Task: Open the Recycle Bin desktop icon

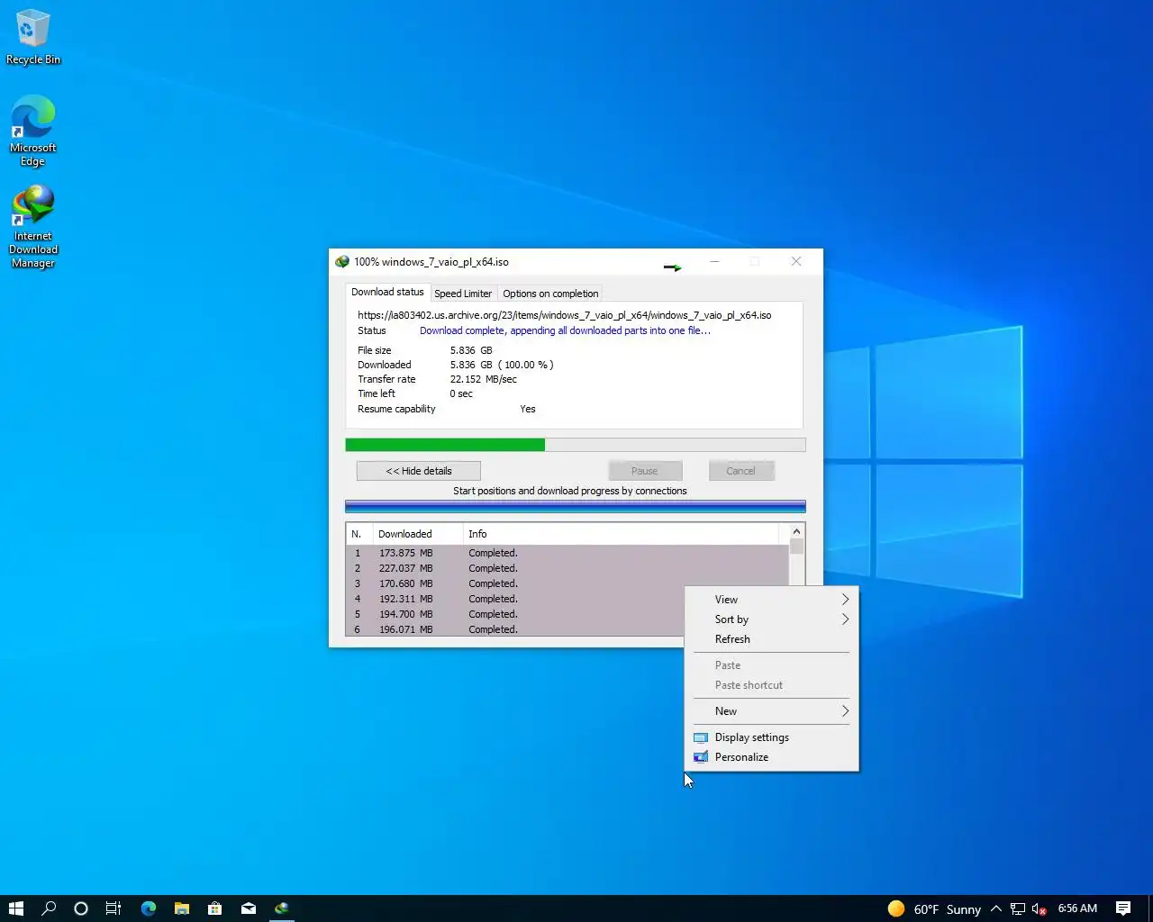Action: pos(33,38)
